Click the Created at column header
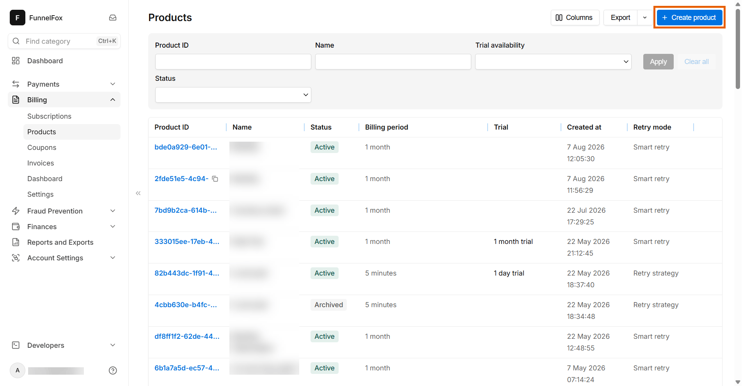The width and height of the screenshot is (749, 386). 584,127
